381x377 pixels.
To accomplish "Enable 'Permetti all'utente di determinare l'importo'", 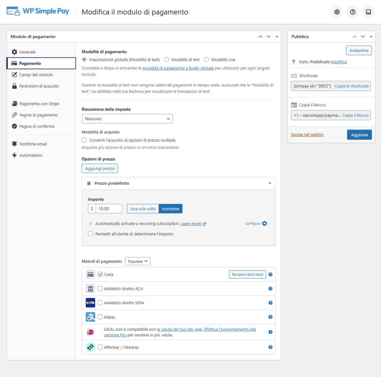I will coord(90,233).
